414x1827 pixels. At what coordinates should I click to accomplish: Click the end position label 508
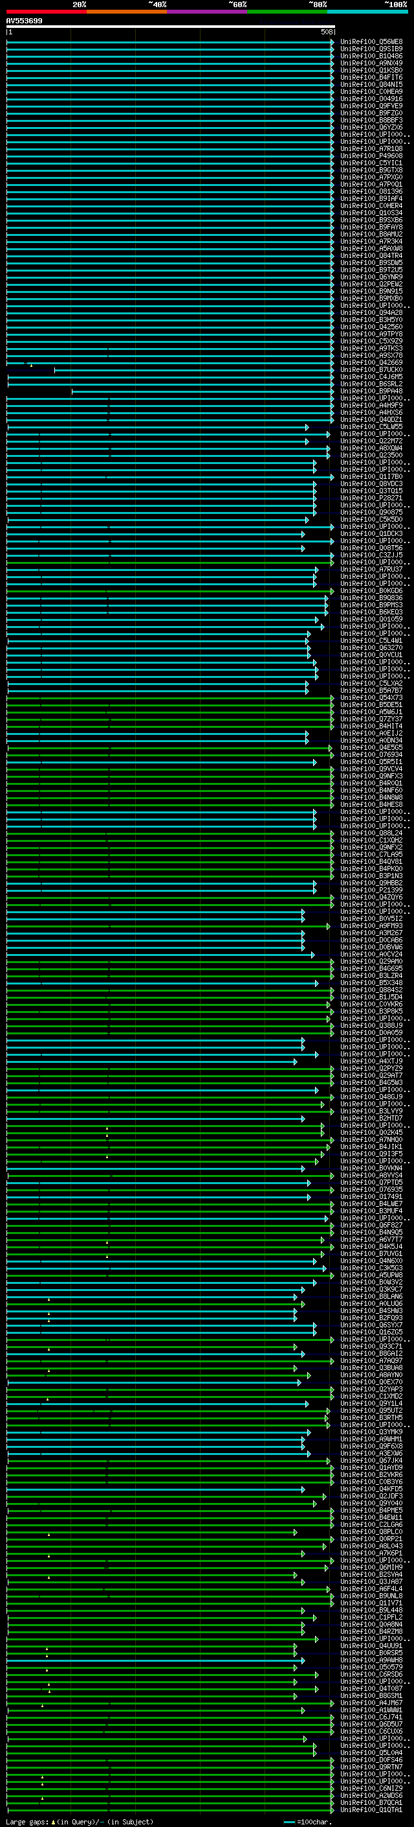[x=327, y=32]
